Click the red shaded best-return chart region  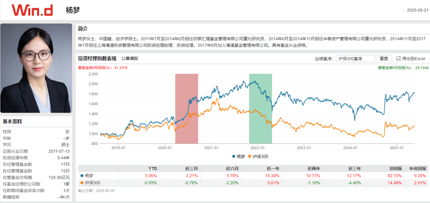[x=186, y=108]
